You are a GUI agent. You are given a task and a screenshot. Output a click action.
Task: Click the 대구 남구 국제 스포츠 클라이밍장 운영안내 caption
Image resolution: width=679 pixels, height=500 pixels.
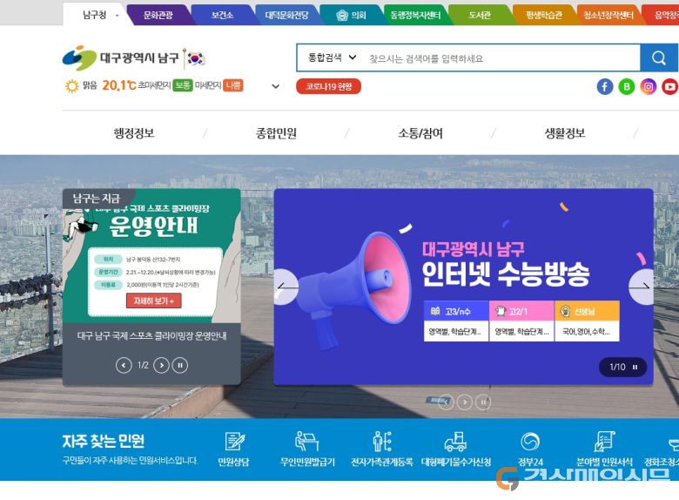[x=151, y=335]
